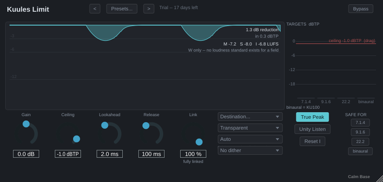Click the "W only -- no loudness standard" note
Screen dimensions: 383x182
point(233,50)
